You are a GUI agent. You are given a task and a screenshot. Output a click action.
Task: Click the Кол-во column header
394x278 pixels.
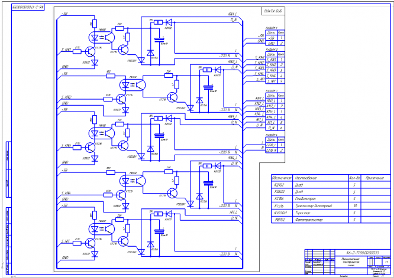tap(354, 178)
